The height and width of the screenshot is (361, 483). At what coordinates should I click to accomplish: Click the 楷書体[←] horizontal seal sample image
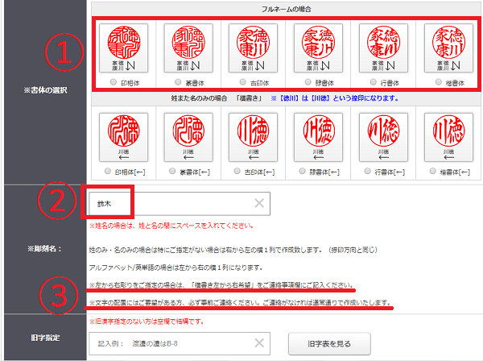tap(449, 137)
